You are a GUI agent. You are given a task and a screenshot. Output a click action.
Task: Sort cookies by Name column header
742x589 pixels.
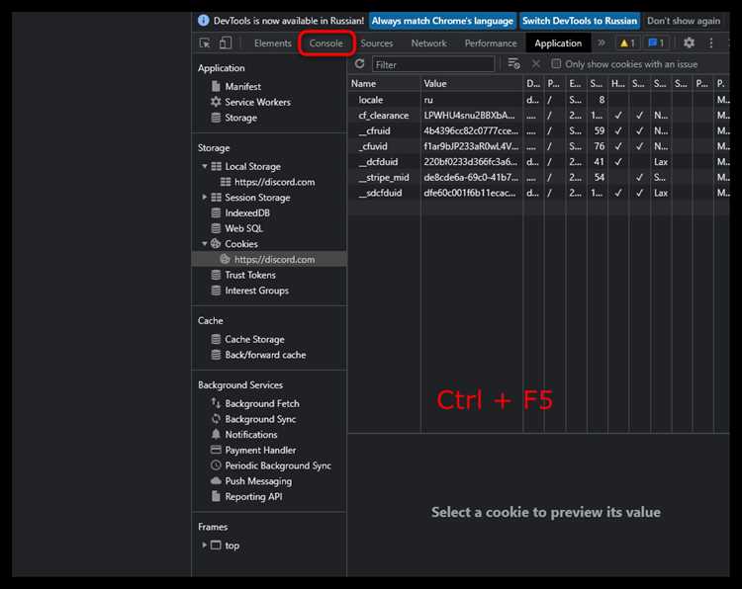tap(384, 84)
